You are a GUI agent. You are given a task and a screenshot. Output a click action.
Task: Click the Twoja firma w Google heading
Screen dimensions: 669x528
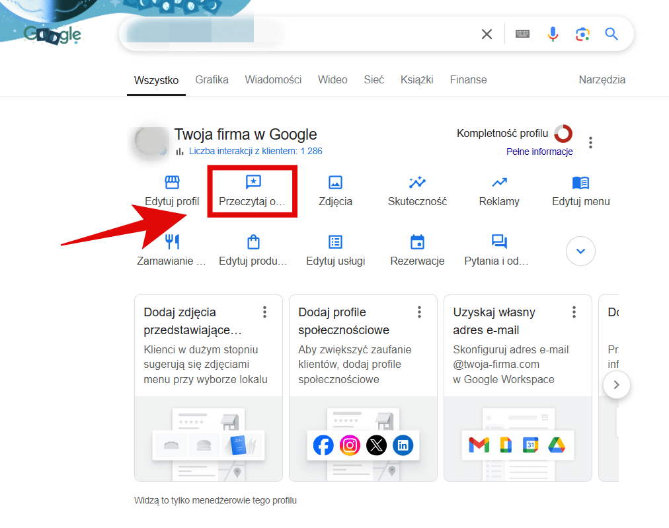click(x=245, y=134)
